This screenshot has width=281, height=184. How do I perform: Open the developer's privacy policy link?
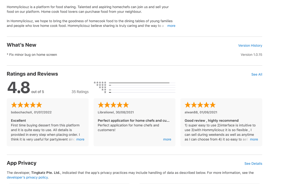[27, 177]
